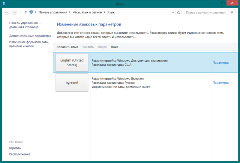Open Параметры for русский language

click(221, 83)
